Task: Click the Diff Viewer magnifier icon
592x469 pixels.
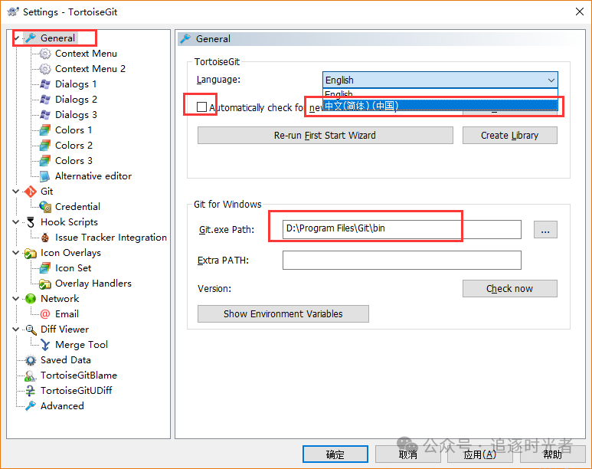Action: coord(31,330)
